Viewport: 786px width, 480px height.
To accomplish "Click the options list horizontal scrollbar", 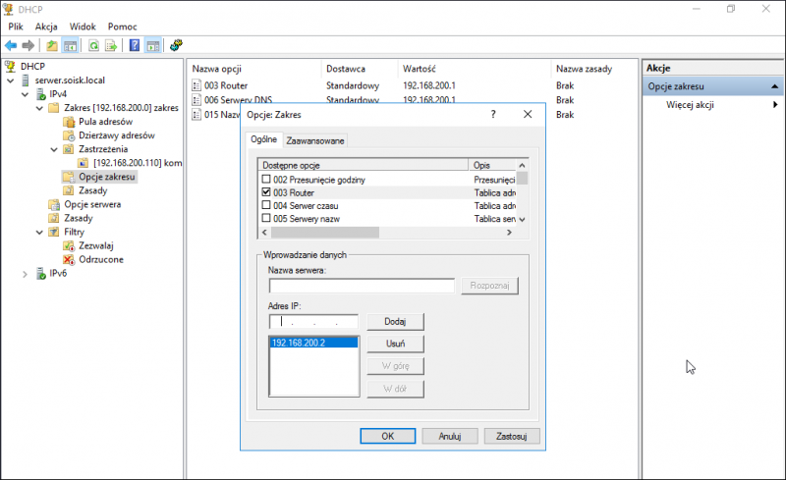I will [x=324, y=233].
